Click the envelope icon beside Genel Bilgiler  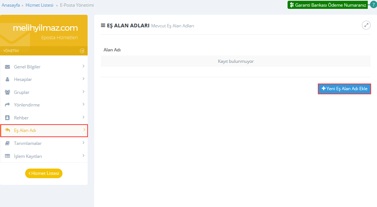point(7,67)
